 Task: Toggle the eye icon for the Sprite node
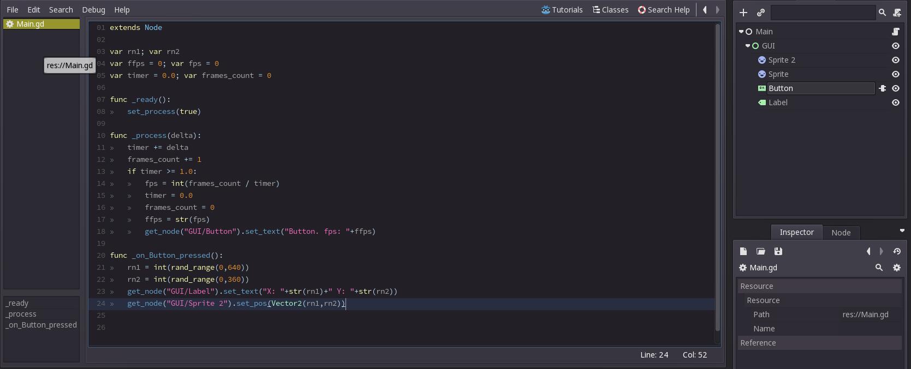896,74
